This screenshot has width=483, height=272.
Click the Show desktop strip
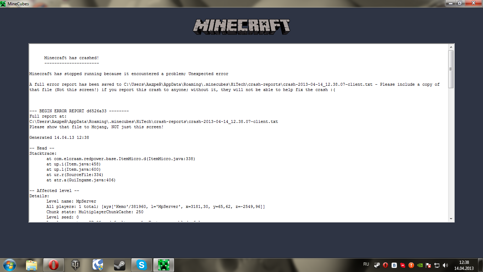tap(480, 265)
